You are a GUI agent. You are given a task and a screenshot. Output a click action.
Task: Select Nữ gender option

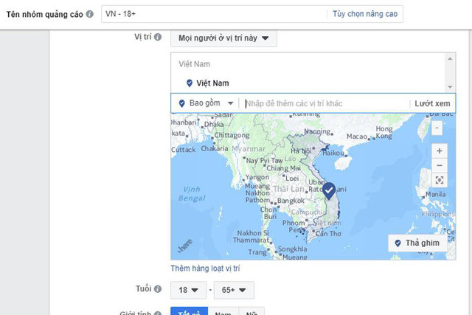click(251, 311)
